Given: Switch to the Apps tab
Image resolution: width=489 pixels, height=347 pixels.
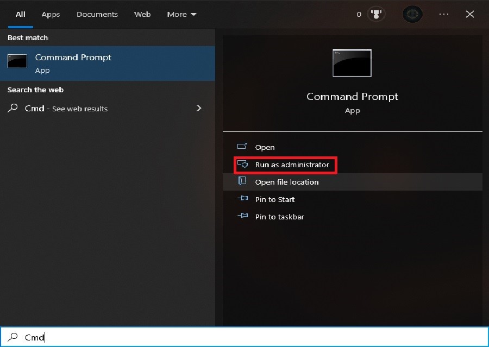Looking at the screenshot, I should tap(51, 14).
